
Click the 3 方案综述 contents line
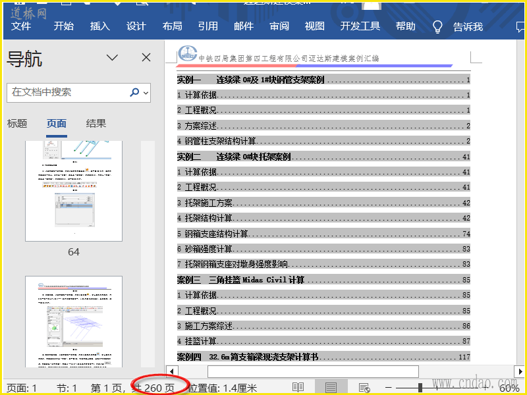click(x=323, y=126)
